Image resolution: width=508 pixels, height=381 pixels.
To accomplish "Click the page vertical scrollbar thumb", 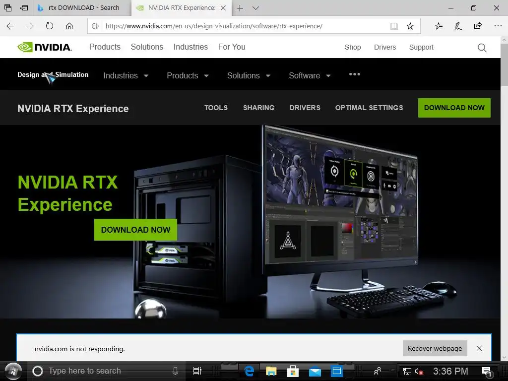I will (x=504, y=65).
